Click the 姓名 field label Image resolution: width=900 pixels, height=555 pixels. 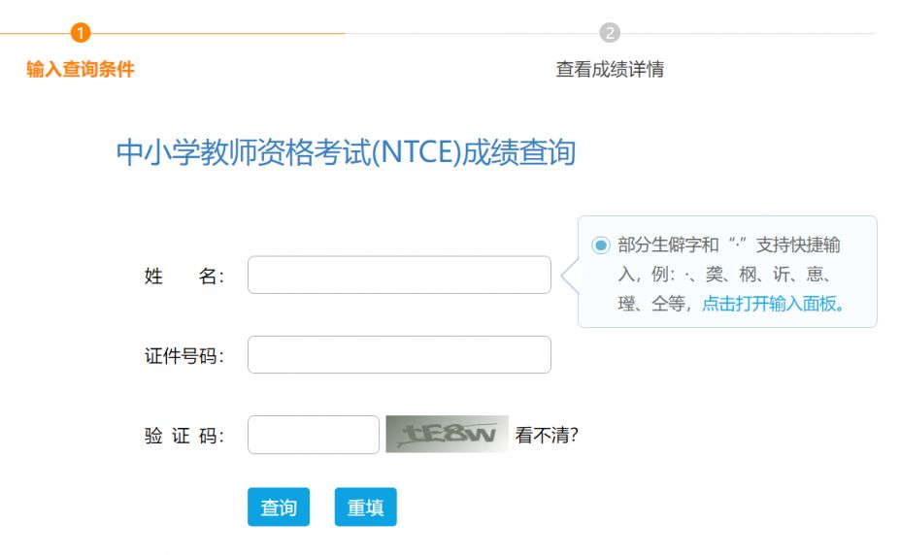coord(184,276)
